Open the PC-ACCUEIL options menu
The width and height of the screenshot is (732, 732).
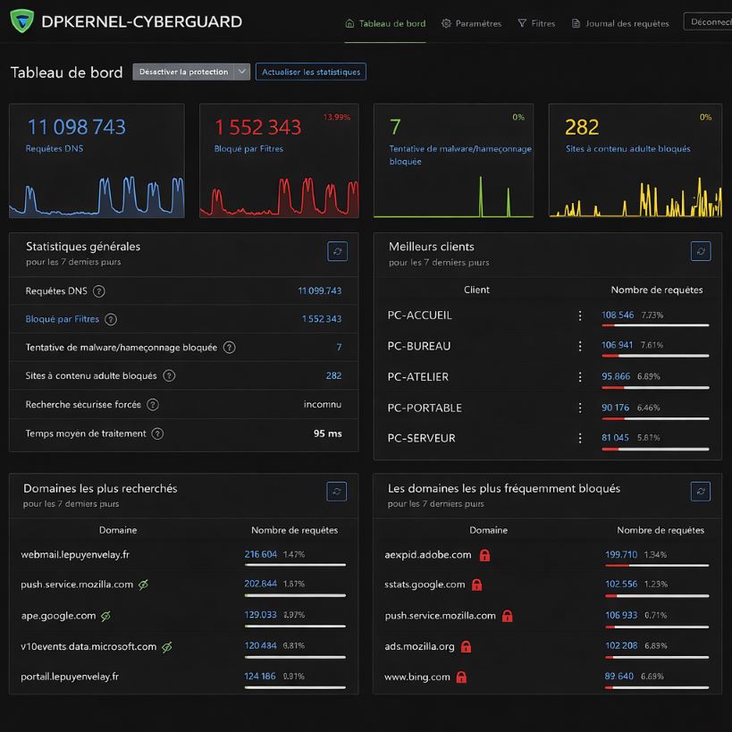579,316
